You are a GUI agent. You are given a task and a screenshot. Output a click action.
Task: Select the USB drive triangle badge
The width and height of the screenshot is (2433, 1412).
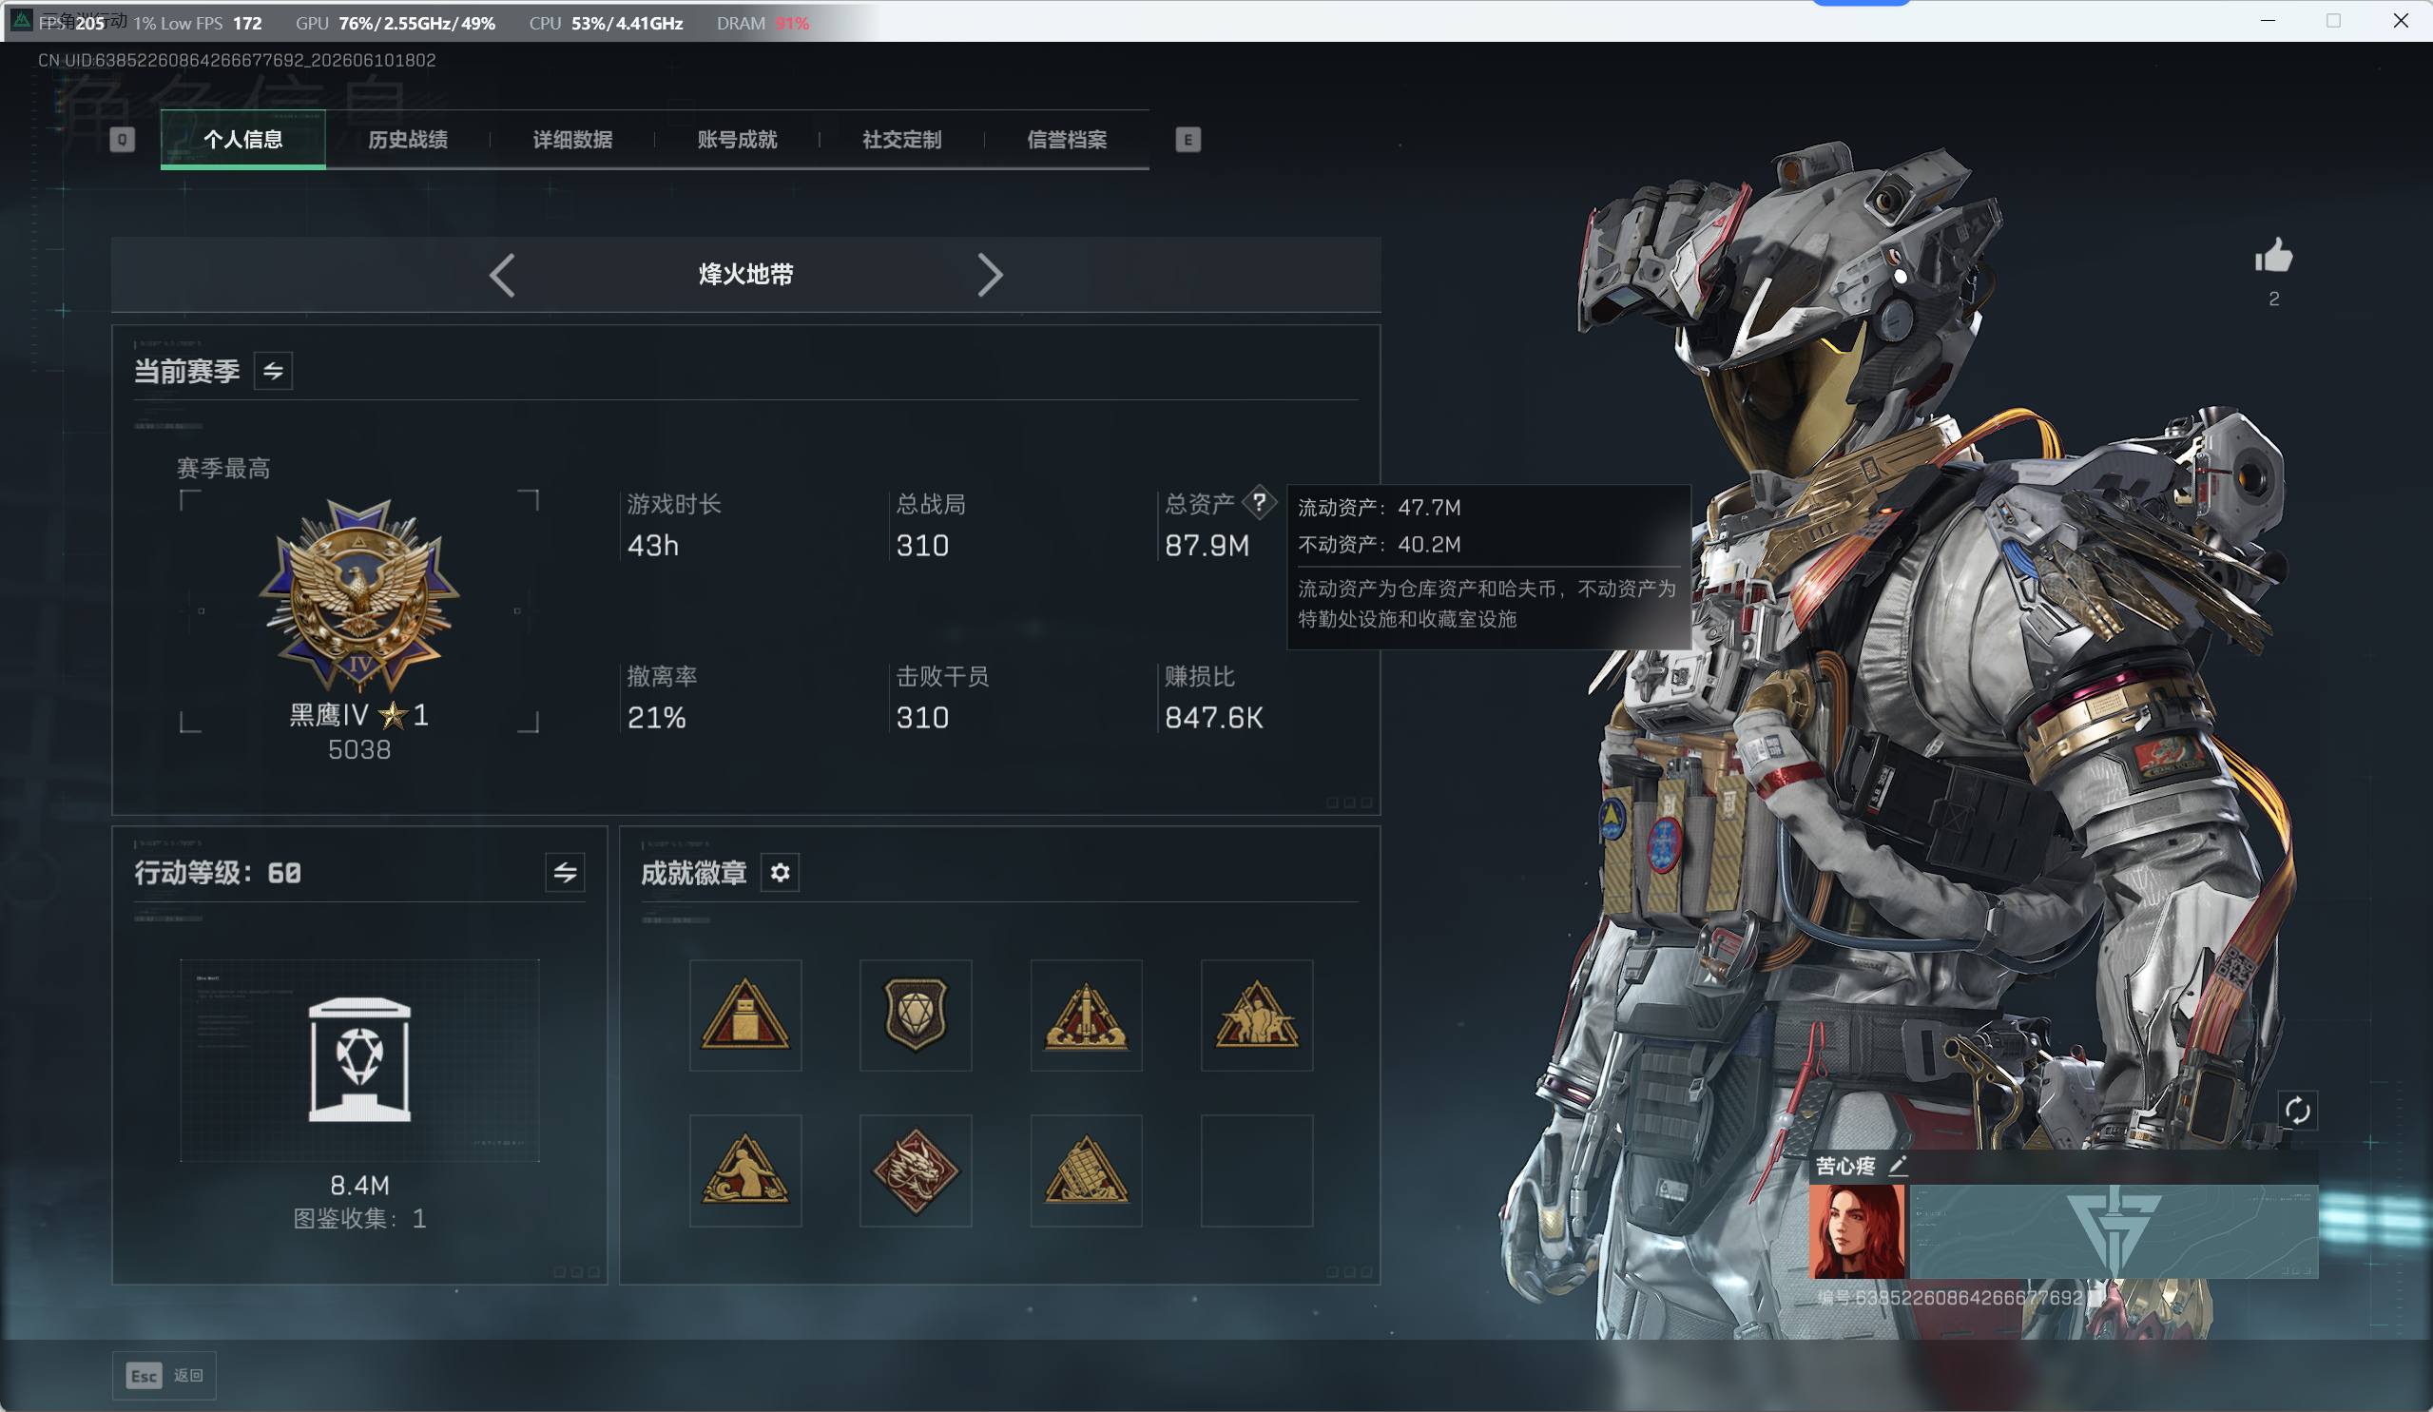tap(745, 1015)
